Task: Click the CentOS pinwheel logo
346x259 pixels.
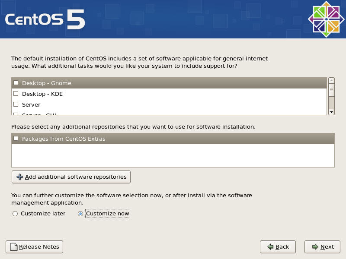Action: pos(326,19)
